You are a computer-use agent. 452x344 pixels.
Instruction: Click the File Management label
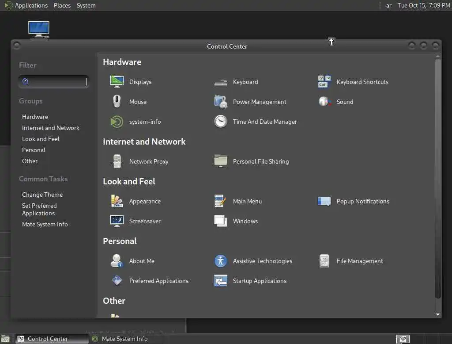pos(360,261)
